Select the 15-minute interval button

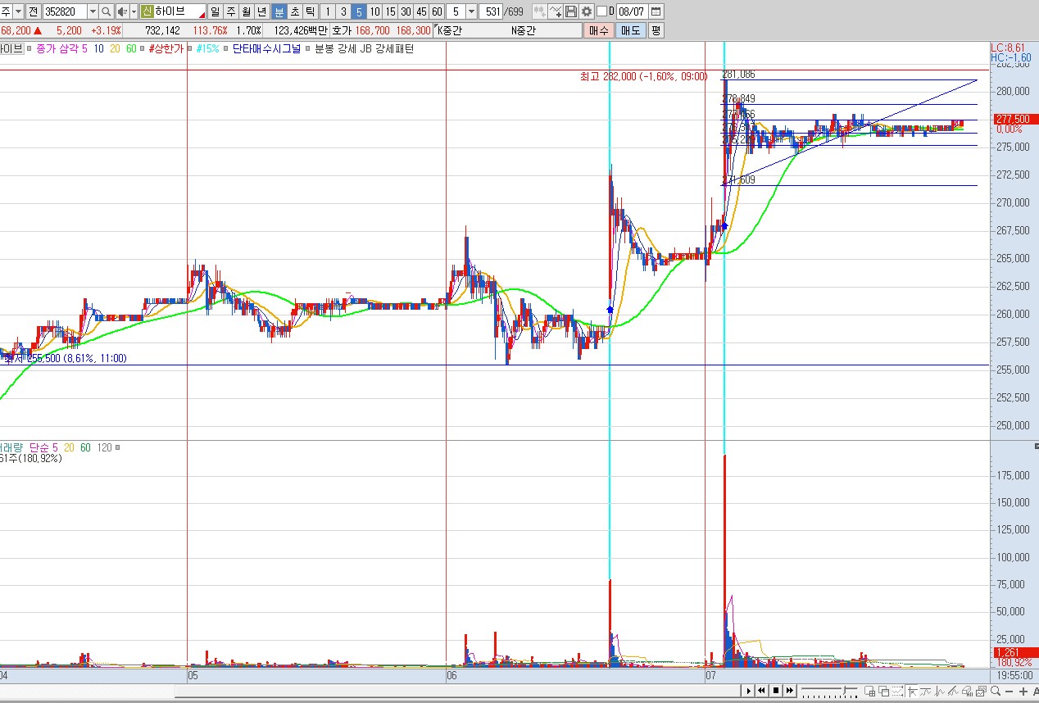click(390, 11)
